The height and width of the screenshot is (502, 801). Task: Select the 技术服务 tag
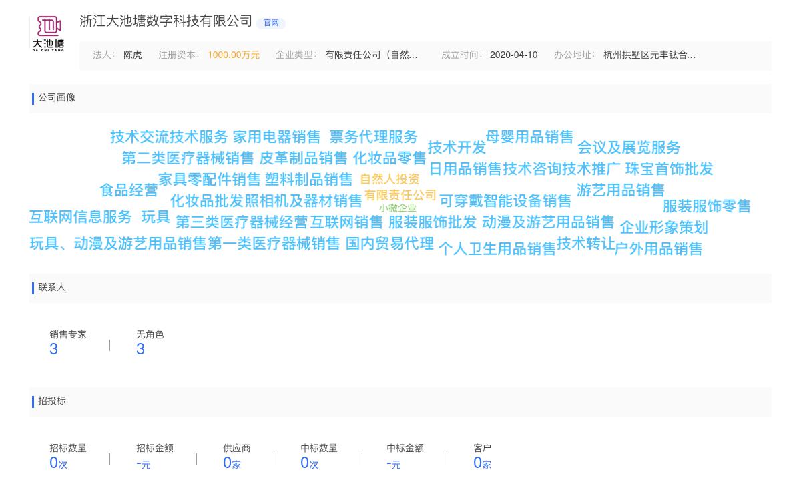pyautogui.click(x=198, y=137)
